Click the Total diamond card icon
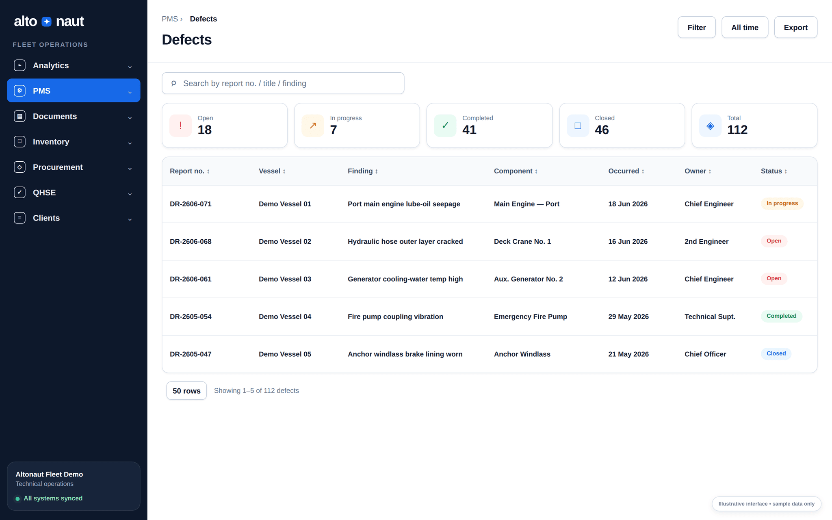The width and height of the screenshot is (832, 520). (x=710, y=126)
